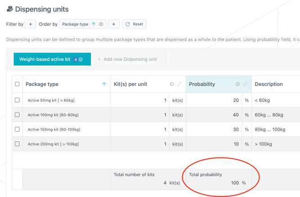Click the Dispensing units header icon
300x197 pixels.
click(9, 9)
